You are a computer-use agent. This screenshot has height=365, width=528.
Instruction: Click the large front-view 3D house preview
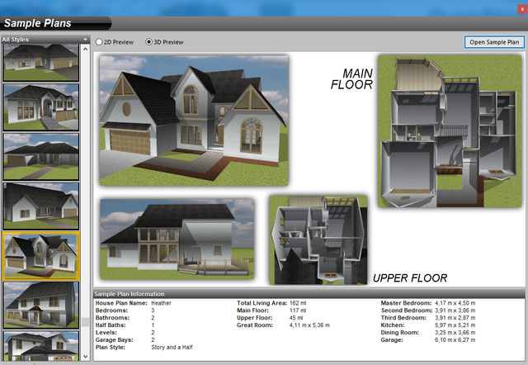(194, 121)
